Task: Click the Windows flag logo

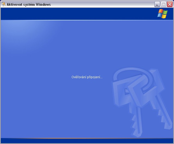Action: coord(162,14)
